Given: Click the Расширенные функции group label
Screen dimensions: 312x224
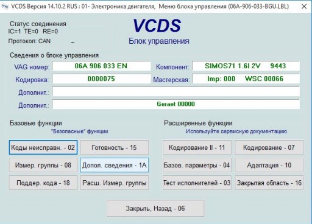Looking at the screenshot, I should (198, 123).
